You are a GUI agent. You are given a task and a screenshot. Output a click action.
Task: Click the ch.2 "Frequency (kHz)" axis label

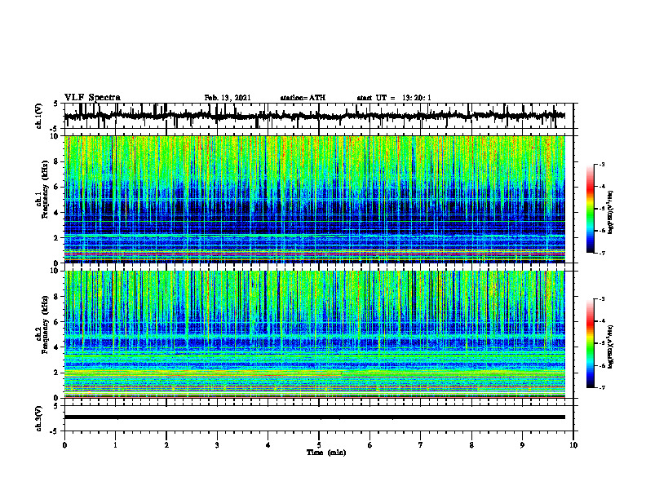tap(46, 325)
